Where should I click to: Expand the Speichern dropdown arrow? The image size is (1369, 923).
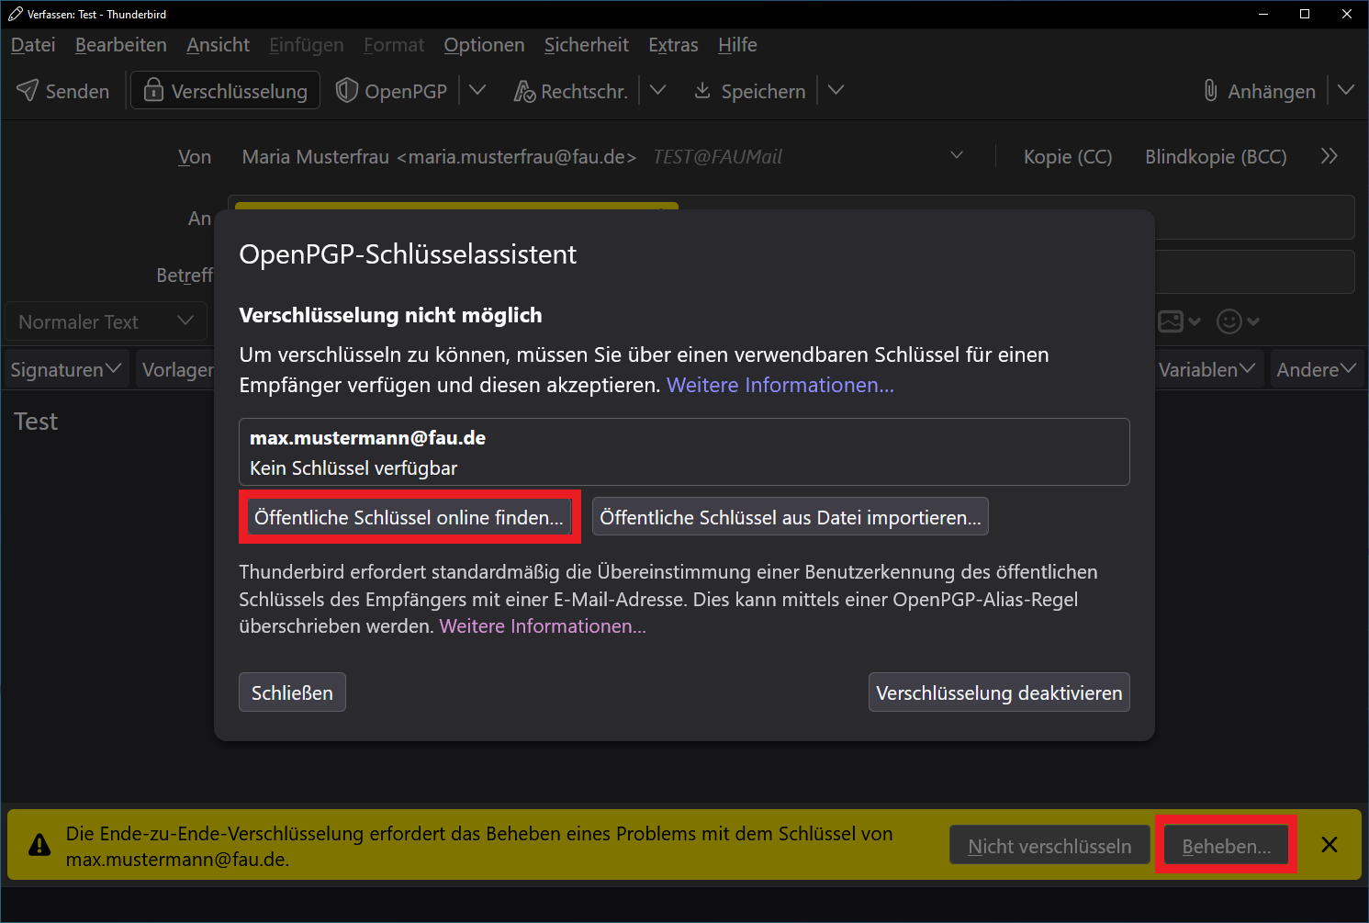[836, 90]
